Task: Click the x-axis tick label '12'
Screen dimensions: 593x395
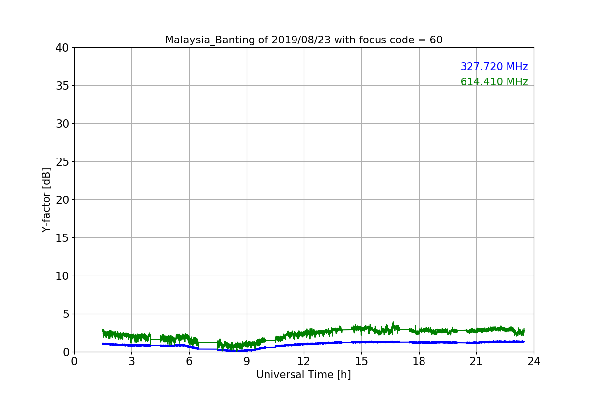Action: coord(304,361)
